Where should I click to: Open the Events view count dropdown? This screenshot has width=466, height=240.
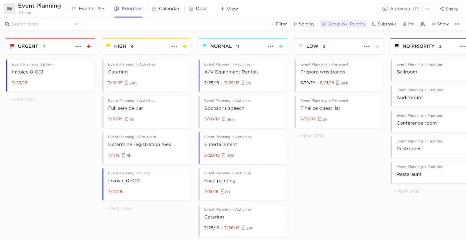pyautogui.click(x=101, y=9)
